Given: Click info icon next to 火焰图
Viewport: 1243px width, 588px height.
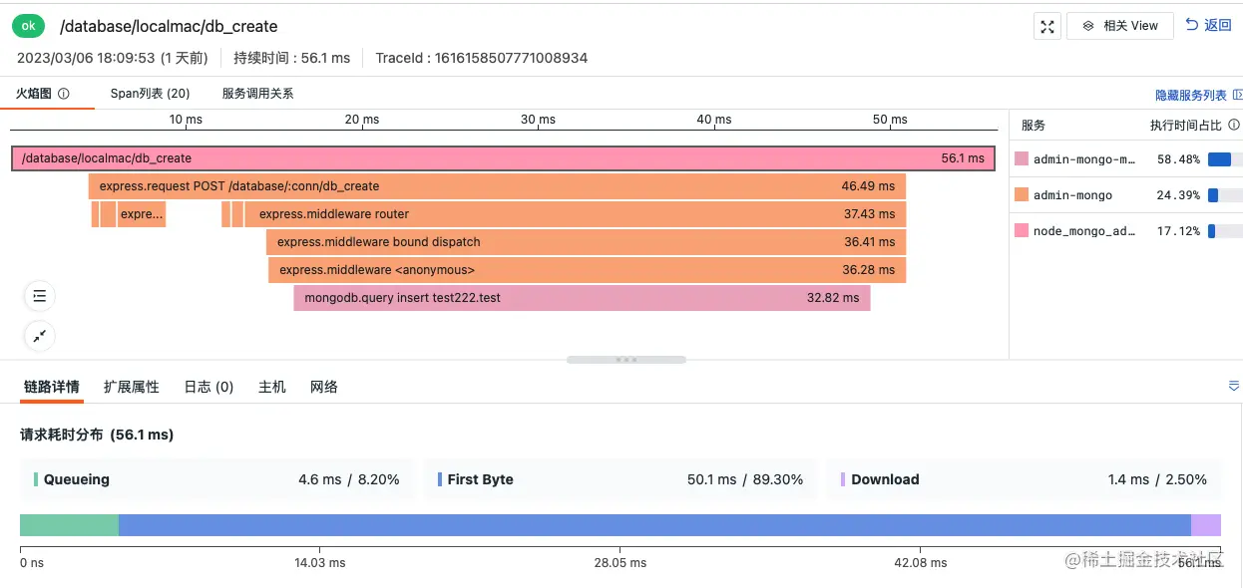Looking at the screenshot, I should point(64,94).
